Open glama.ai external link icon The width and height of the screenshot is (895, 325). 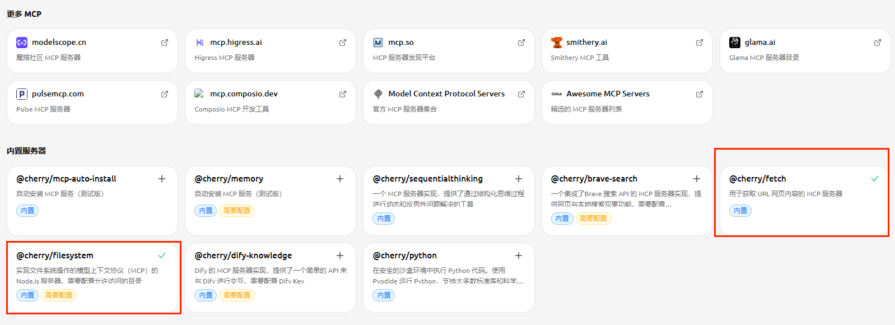(878, 43)
